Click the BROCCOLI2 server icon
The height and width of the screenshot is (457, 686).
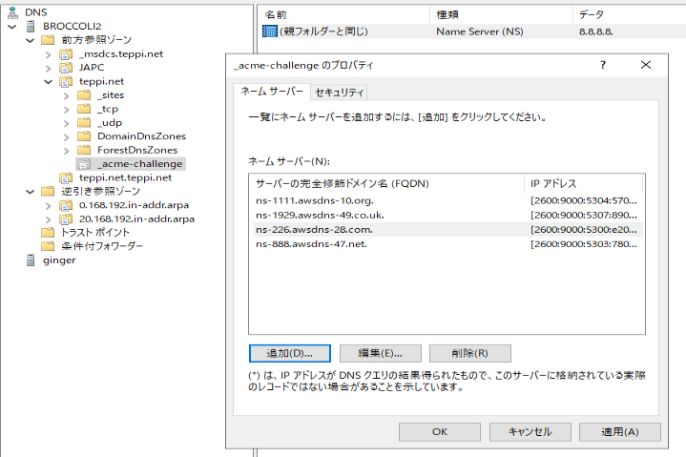pos(31,27)
